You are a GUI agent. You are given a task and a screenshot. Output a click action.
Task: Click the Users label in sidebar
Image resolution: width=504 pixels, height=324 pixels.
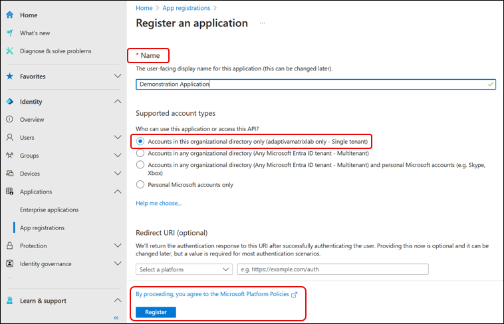pyautogui.click(x=27, y=138)
